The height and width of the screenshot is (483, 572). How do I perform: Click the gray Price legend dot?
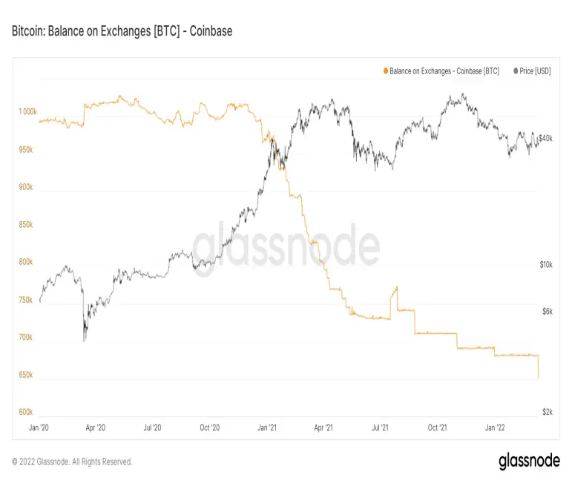516,70
